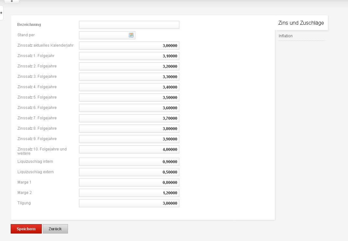
Task: Edit Zinssatz 6. Folgejahre field
Action: [x=129, y=108]
